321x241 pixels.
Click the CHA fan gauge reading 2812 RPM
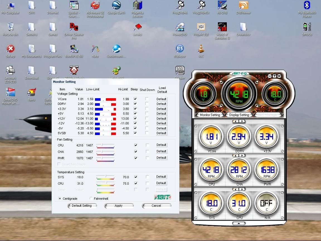coord(239,170)
